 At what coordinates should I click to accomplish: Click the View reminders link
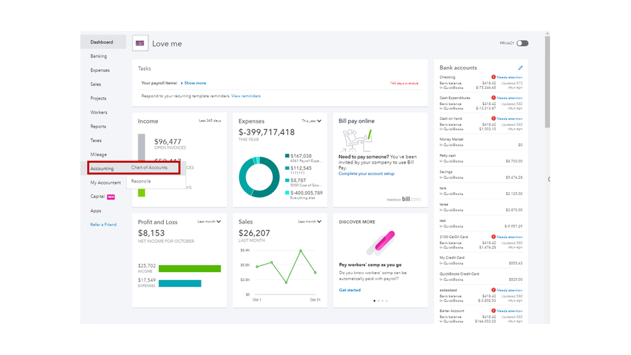click(246, 96)
